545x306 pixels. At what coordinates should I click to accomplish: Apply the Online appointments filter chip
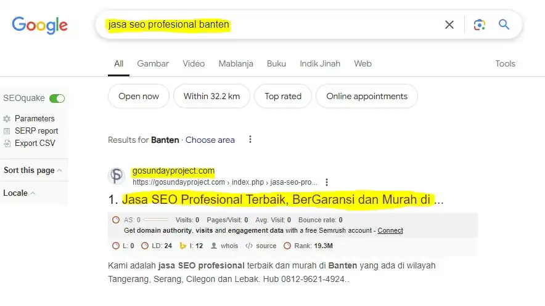pos(367,96)
